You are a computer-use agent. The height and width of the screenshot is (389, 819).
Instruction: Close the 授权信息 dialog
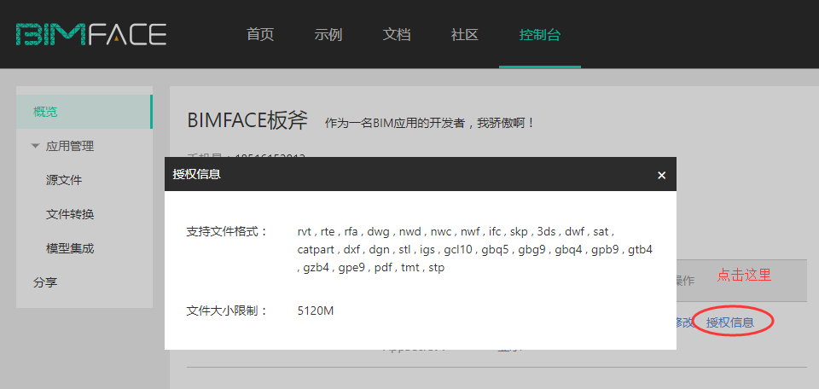pos(662,175)
